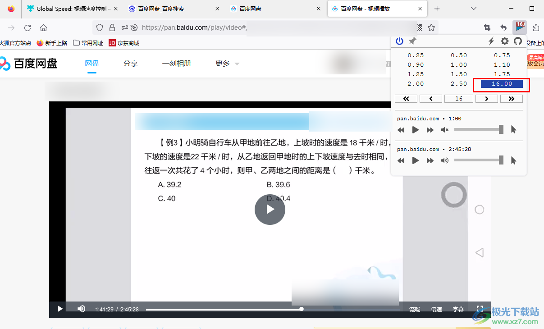
Task: Expand the 更多 dropdown menu
Action: 227,64
